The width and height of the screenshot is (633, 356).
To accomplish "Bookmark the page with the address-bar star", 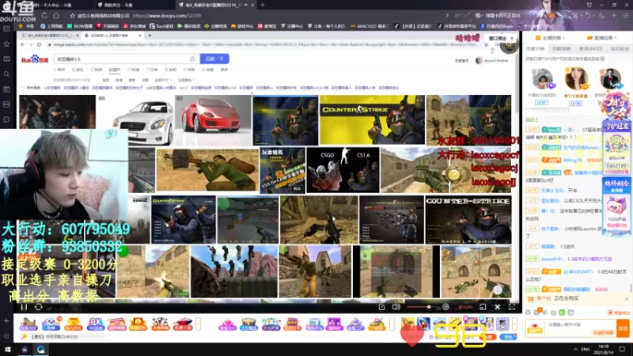I will pyautogui.click(x=72, y=16).
